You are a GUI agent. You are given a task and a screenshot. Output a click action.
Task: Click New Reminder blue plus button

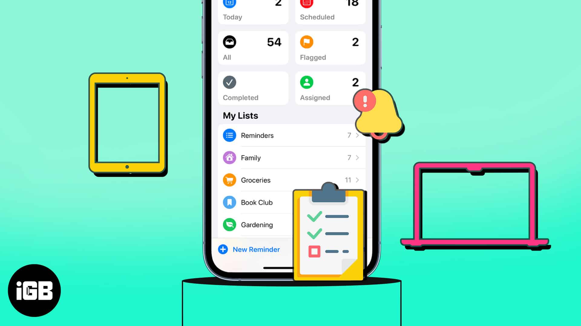(223, 249)
